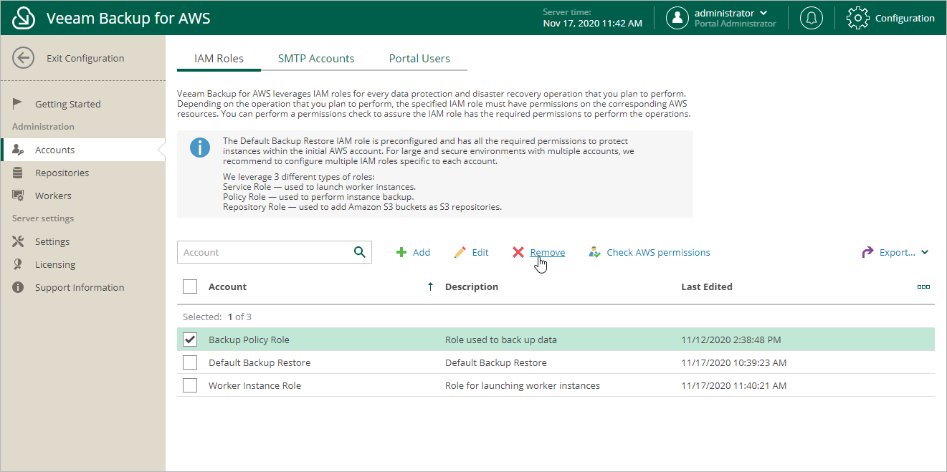Toggle Account column sort arrow

430,286
